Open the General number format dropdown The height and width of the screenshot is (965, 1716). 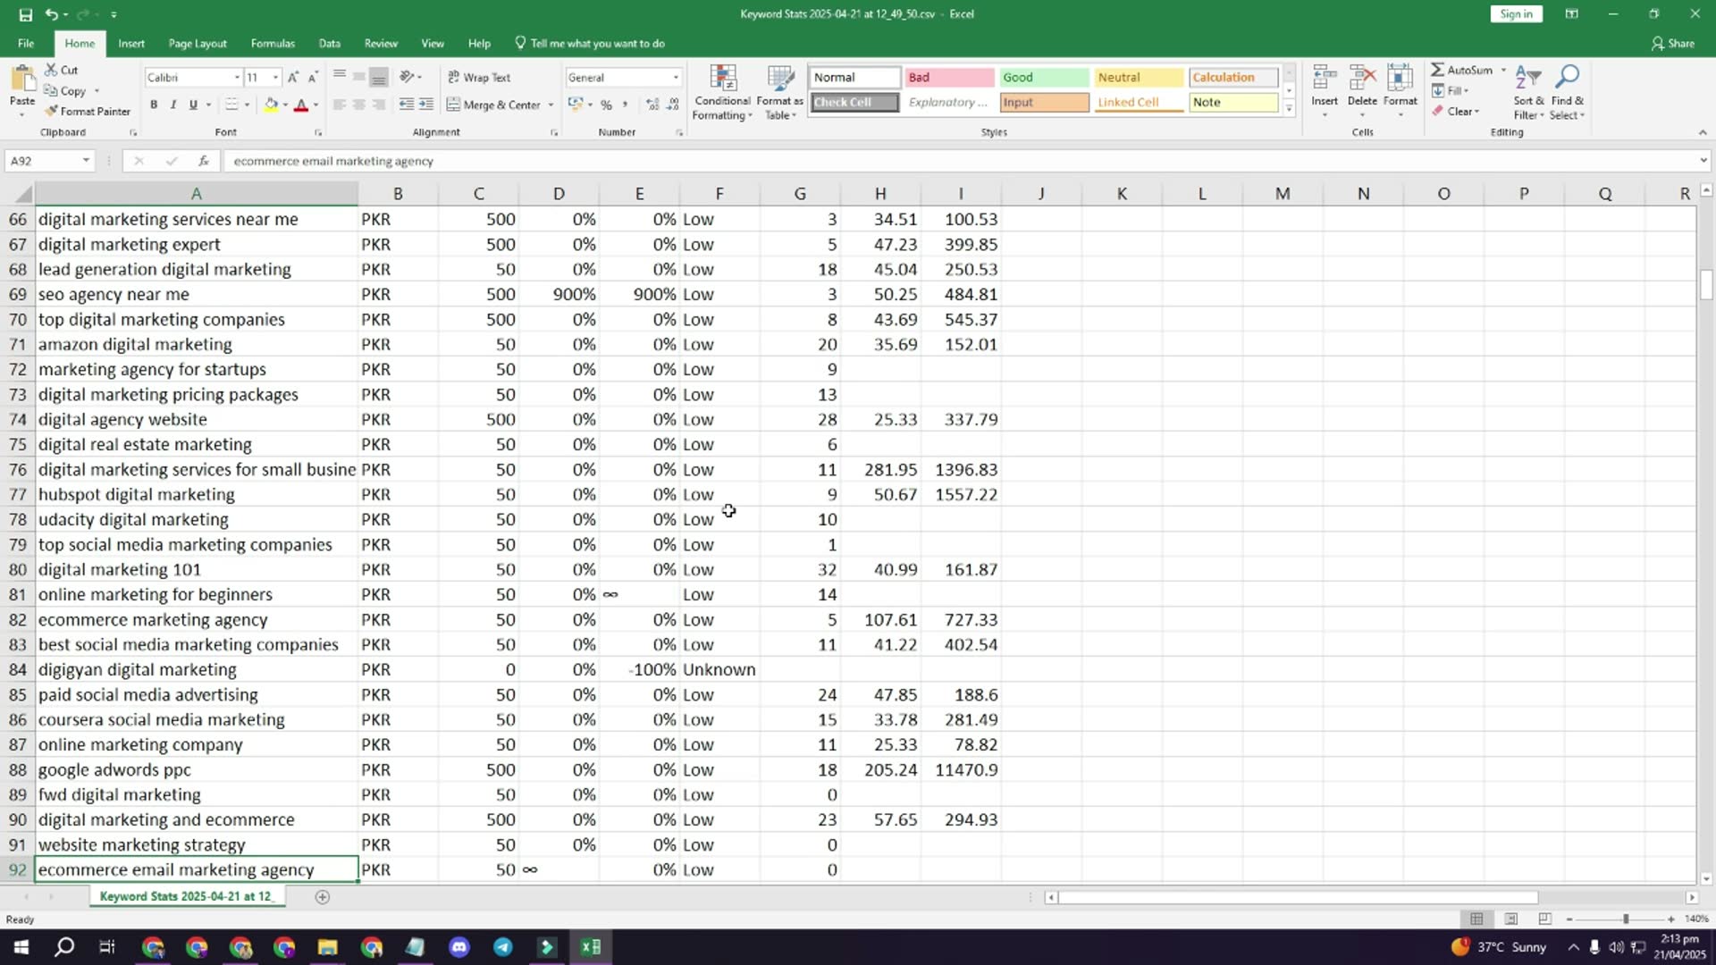(x=676, y=78)
